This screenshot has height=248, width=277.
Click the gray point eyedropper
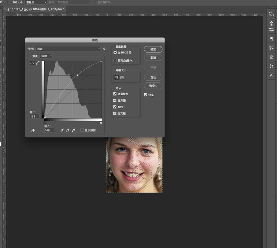pyautogui.click(x=68, y=130)
